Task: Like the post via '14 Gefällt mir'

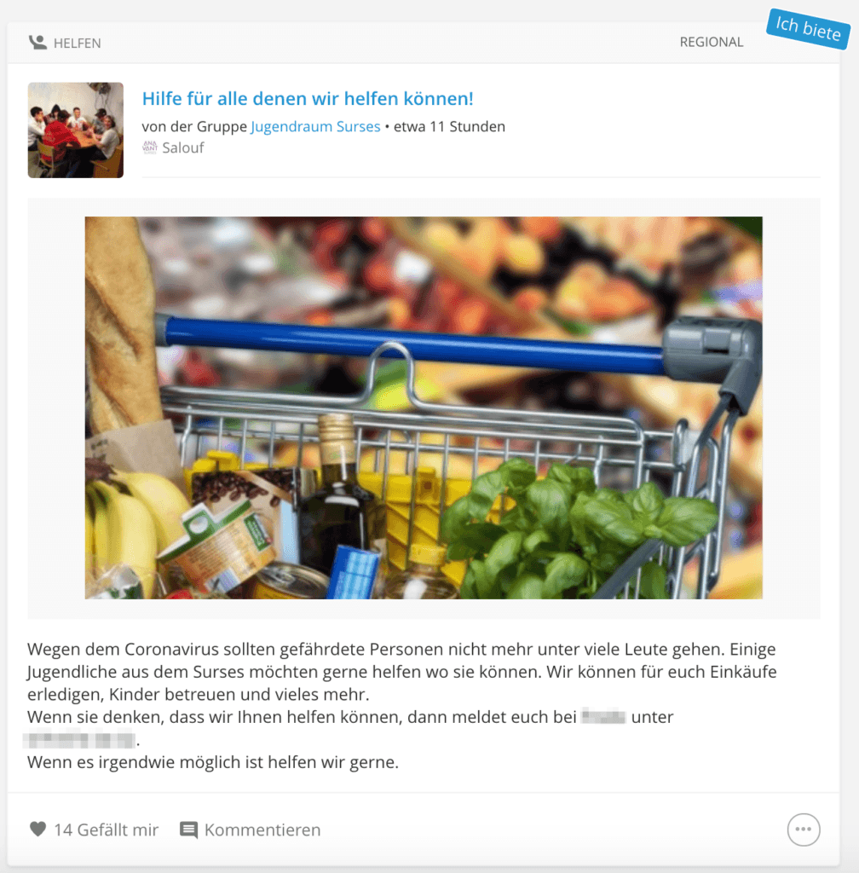Action: coord(107,830)
